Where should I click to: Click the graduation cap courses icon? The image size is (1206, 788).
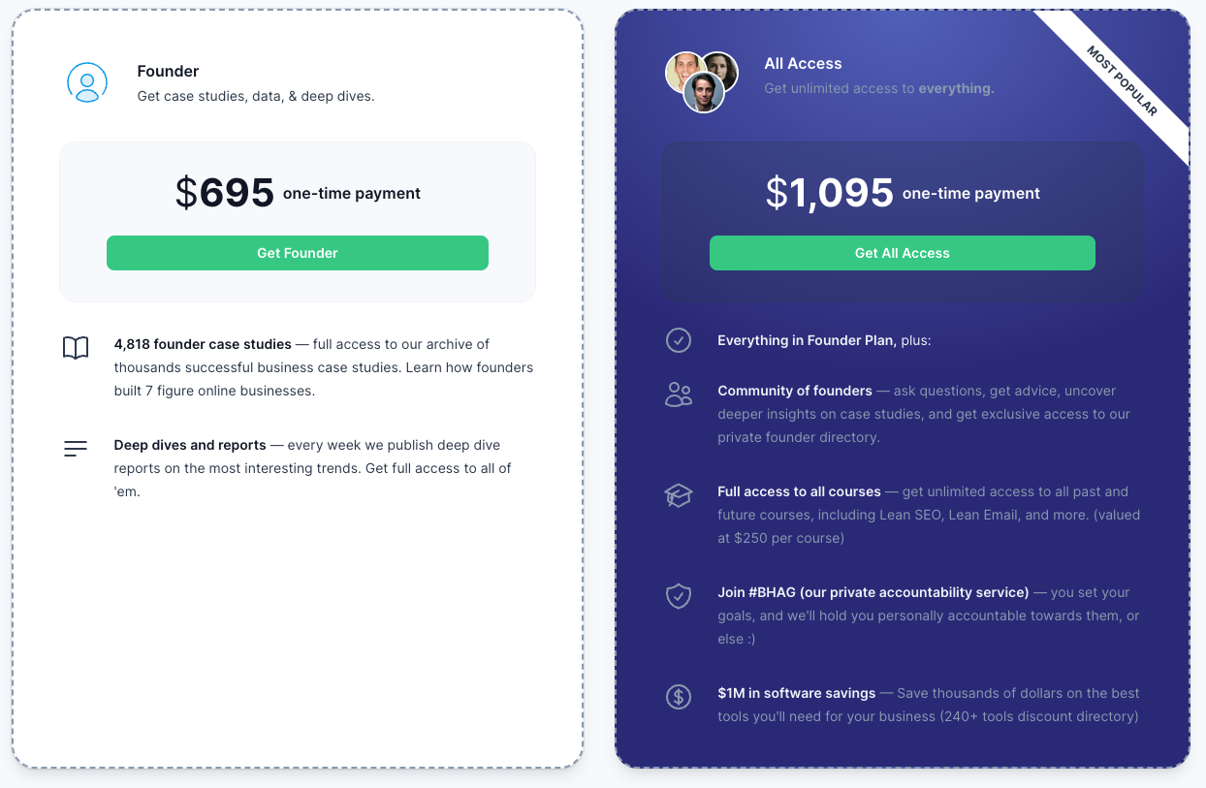coord(679,495)
